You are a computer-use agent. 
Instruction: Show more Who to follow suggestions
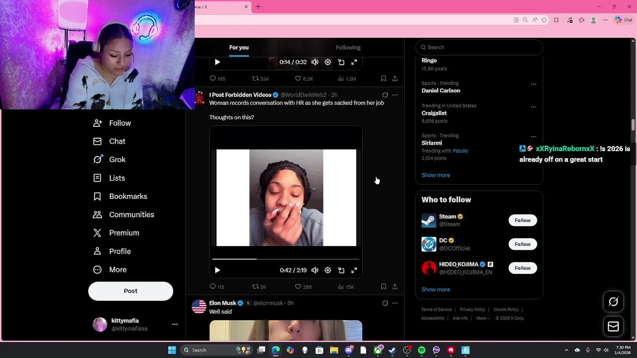pyautogui.click(x=435, y=289)
